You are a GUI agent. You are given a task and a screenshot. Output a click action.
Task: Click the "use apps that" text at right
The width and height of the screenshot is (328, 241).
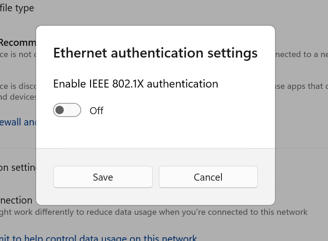pos(301,86)
